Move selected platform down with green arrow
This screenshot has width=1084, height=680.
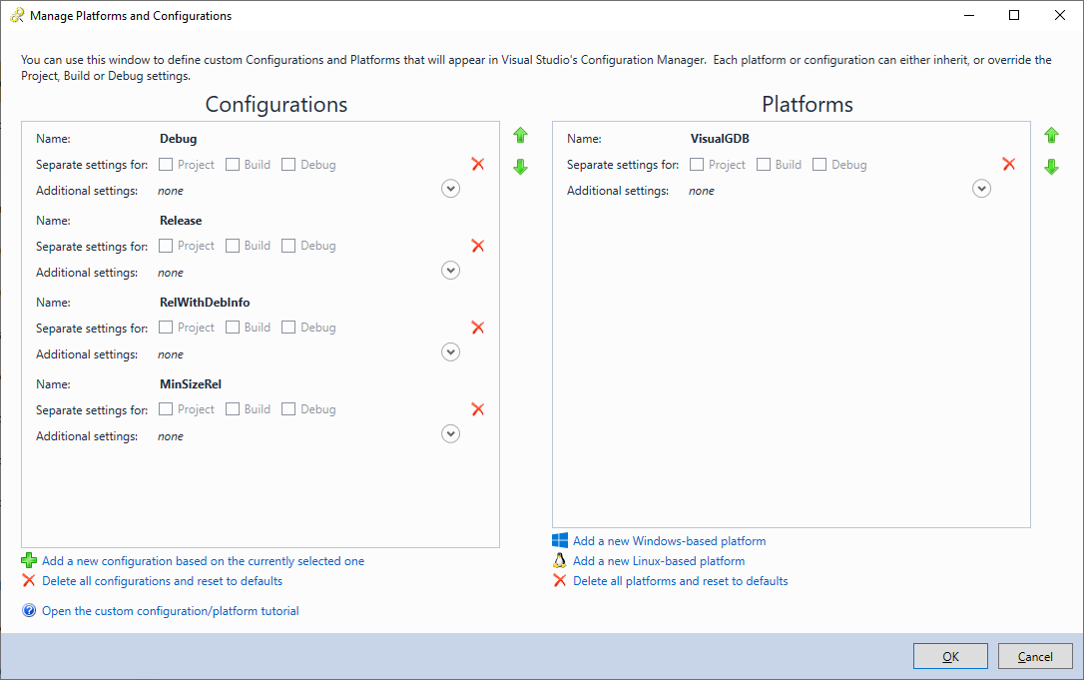(1051, 167)
